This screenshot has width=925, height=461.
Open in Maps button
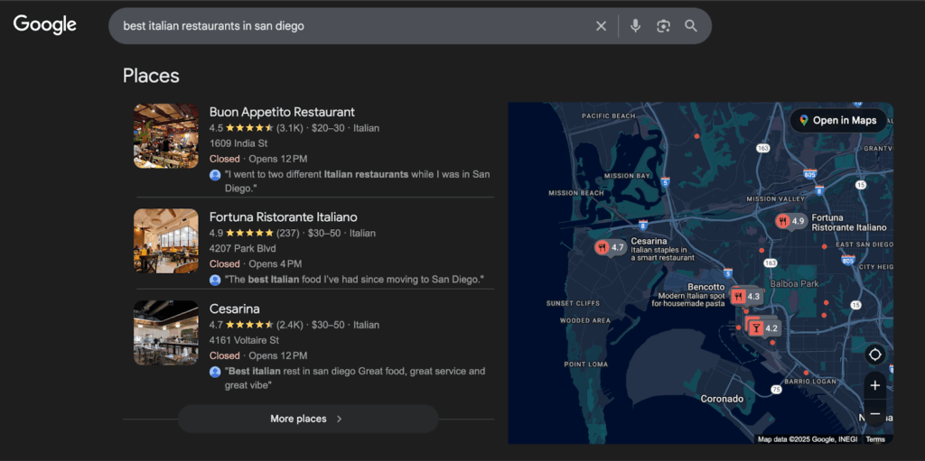pyautogui.click(x=836, y=120)
